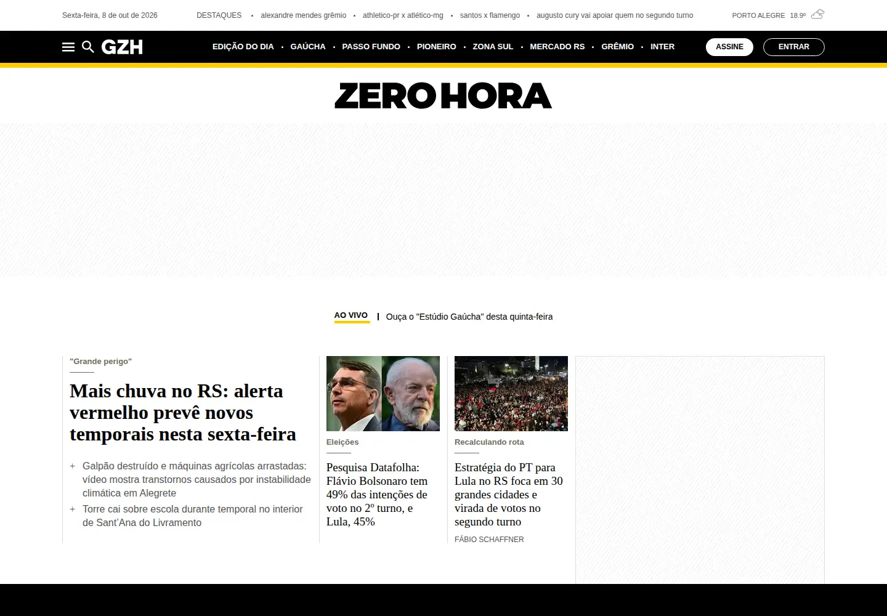Select Mercado RS menu item
This screenshot has height=616, width=887.
(x=557, y=47)
